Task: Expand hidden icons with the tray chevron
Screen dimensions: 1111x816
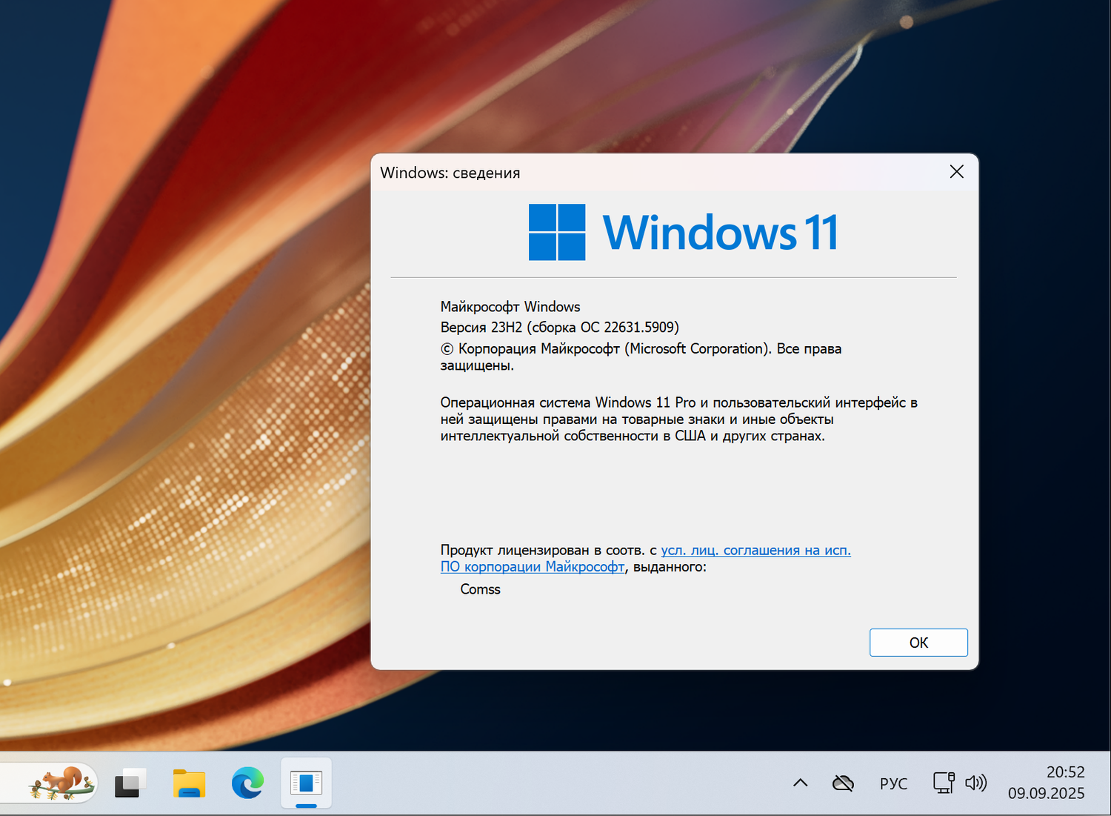Action: [x=800, y=783]
